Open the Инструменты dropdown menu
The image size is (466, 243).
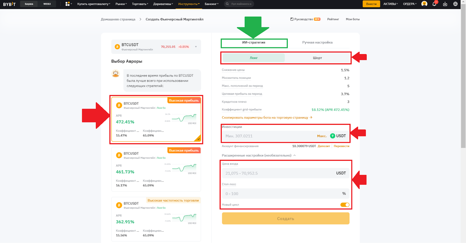189,4
